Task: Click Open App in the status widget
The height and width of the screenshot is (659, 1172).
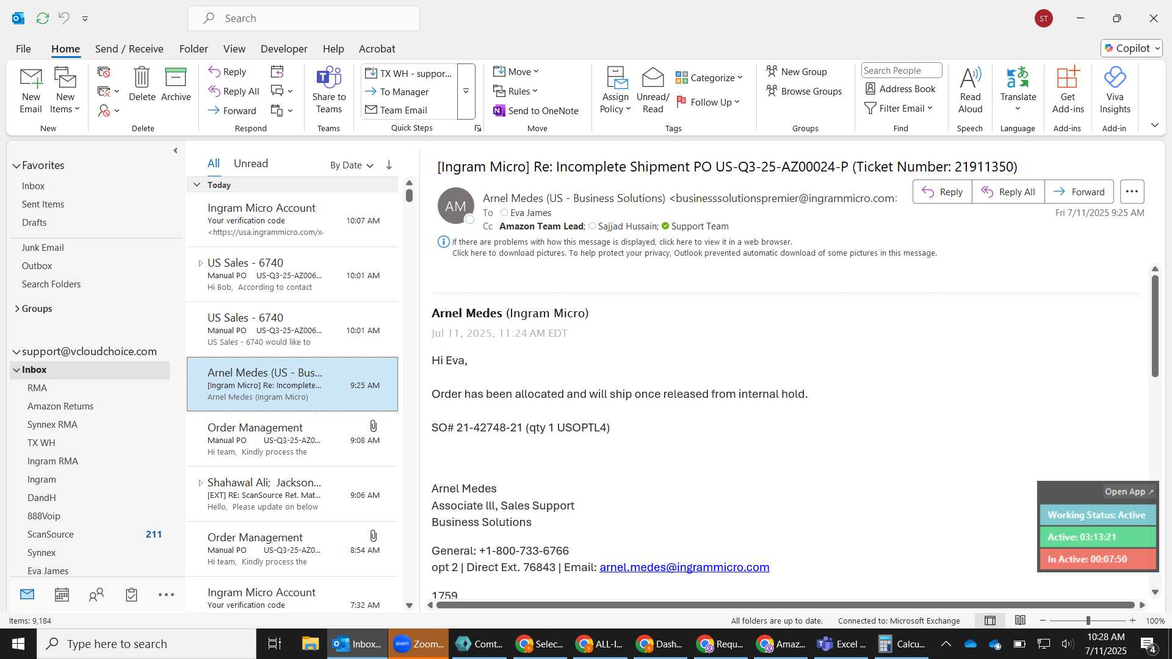Action: tap(1129, 491)
